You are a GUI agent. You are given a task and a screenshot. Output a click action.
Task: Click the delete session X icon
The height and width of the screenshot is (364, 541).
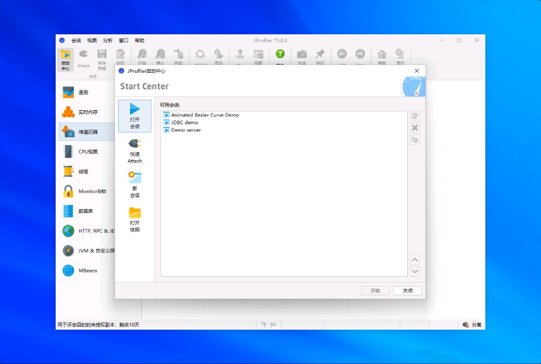(x=415, y=128)
